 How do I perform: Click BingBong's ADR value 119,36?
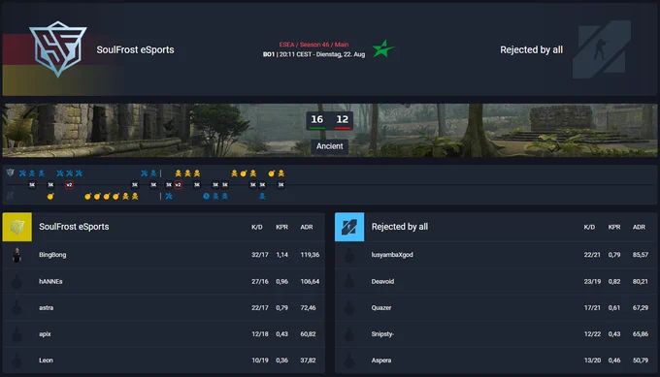310,255
